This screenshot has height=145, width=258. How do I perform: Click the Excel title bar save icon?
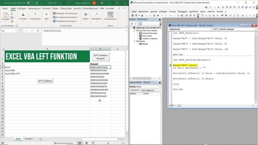37,3
